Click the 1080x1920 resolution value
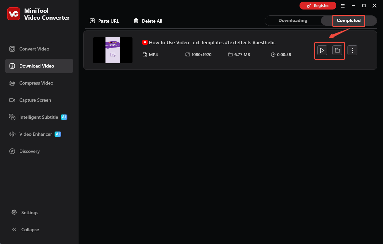The height and width of the screenshot is (244, 383). (x=202, y=54)
